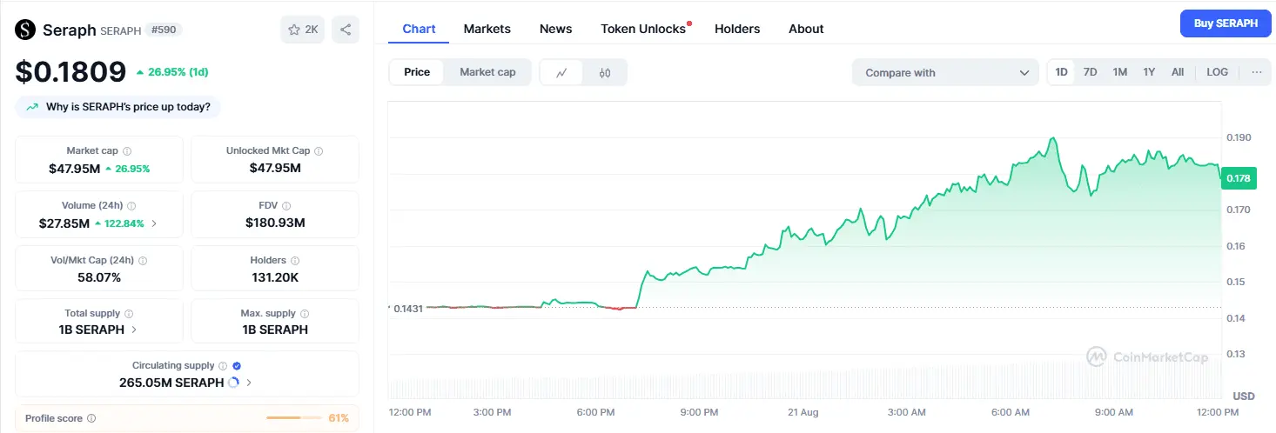Select 7D time range
Viewport: 1276px width, 433px height.
(x=1090, y=72)
